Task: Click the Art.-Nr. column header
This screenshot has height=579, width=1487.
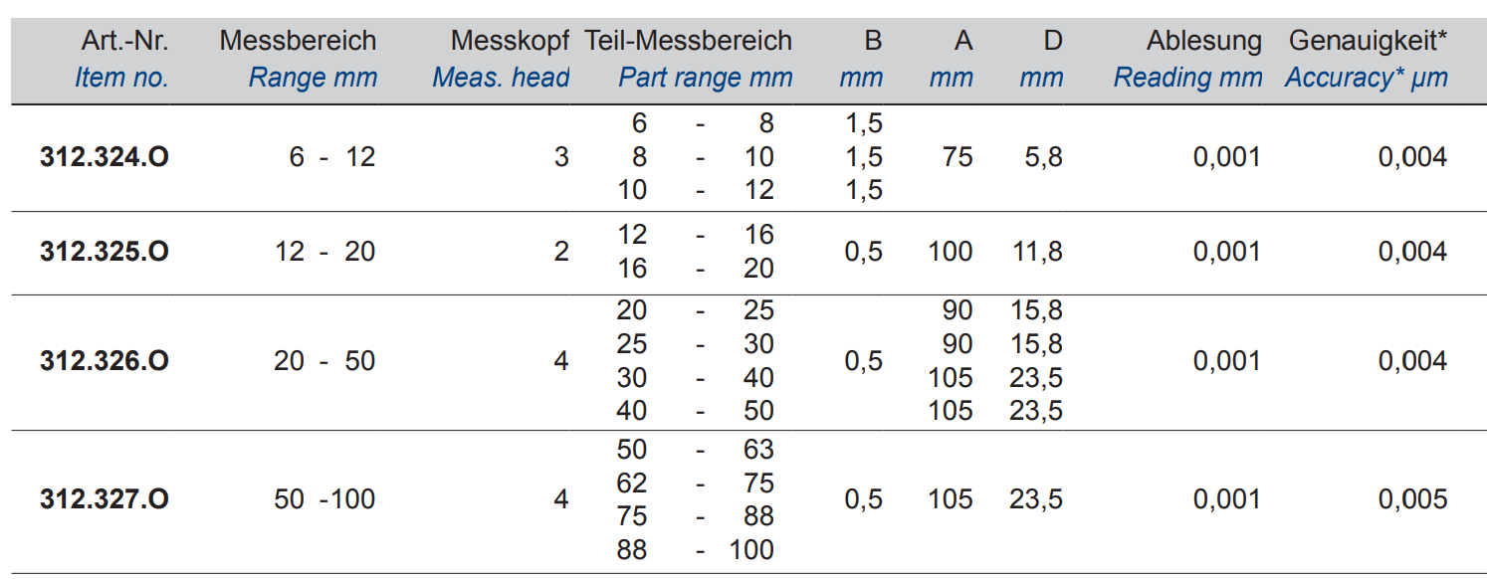Action: [125, 41]
